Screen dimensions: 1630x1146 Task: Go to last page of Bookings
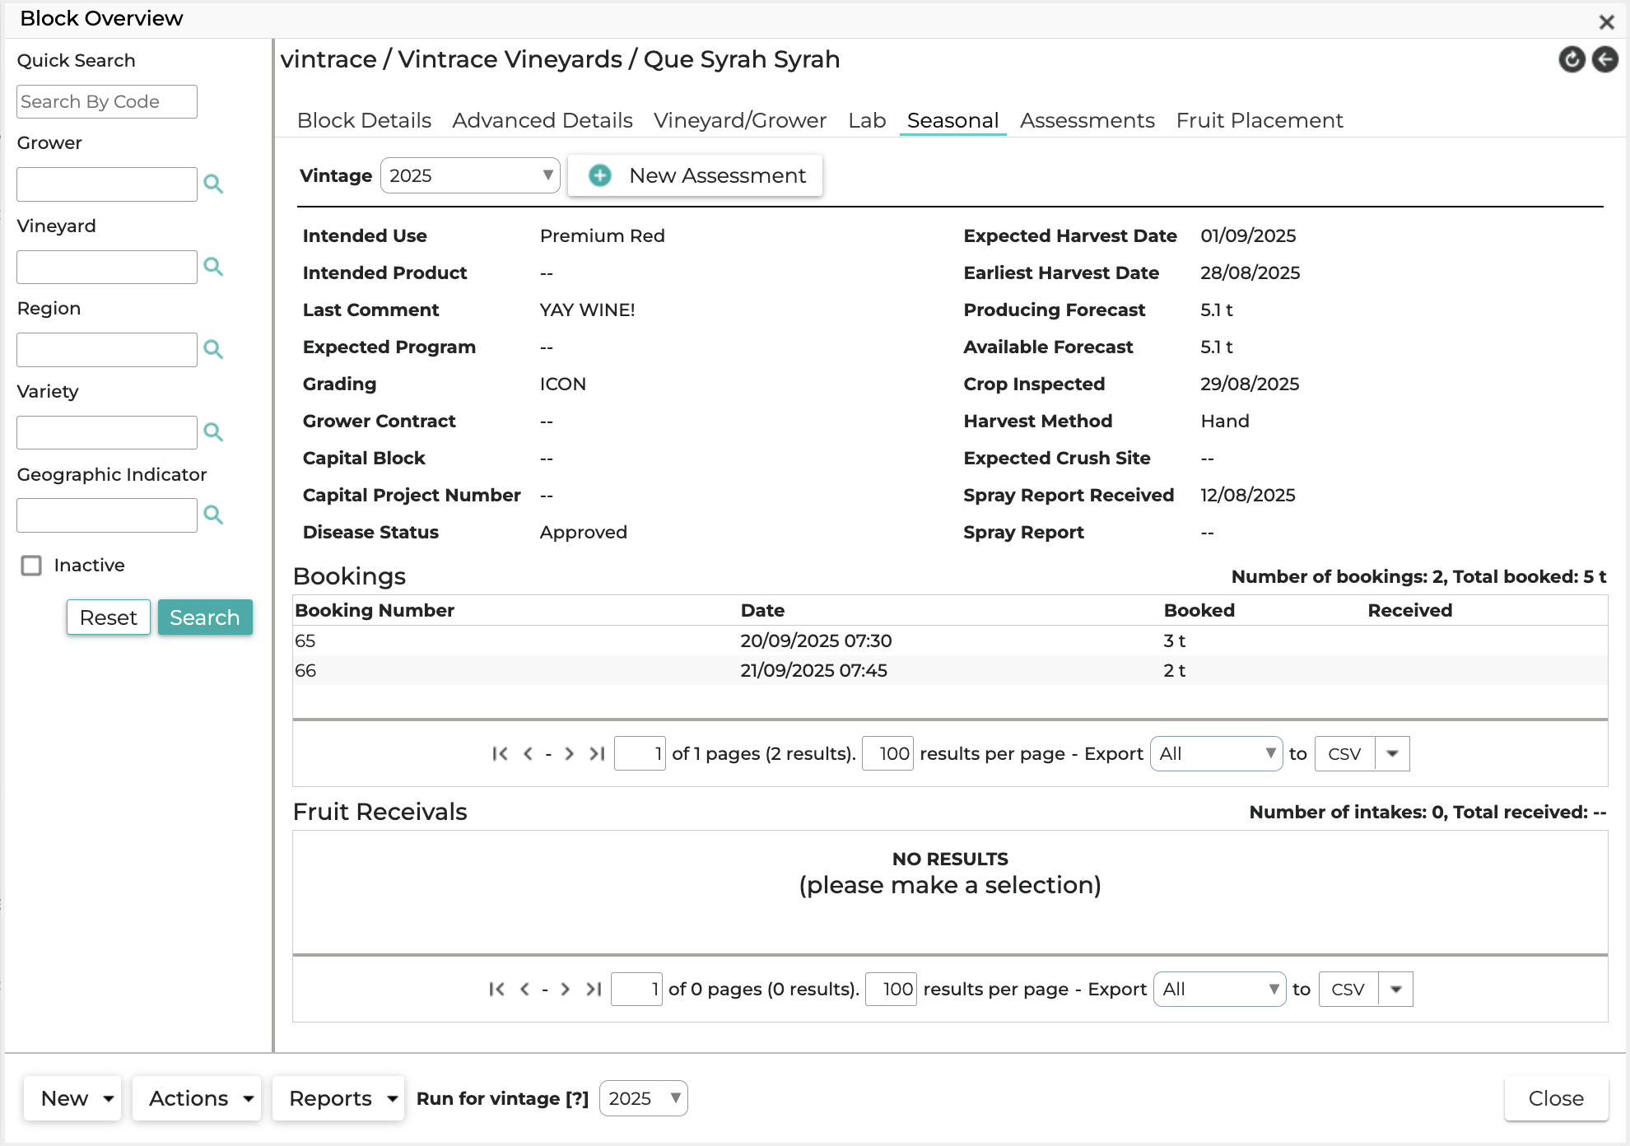click(x=597, y=753)
